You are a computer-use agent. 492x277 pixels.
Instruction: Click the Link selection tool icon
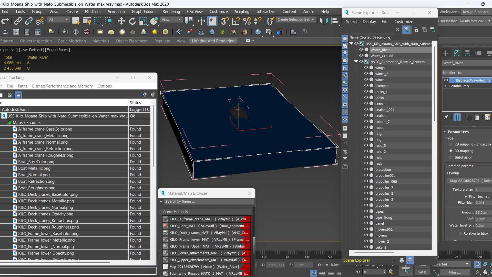click(x=18, y=21)
